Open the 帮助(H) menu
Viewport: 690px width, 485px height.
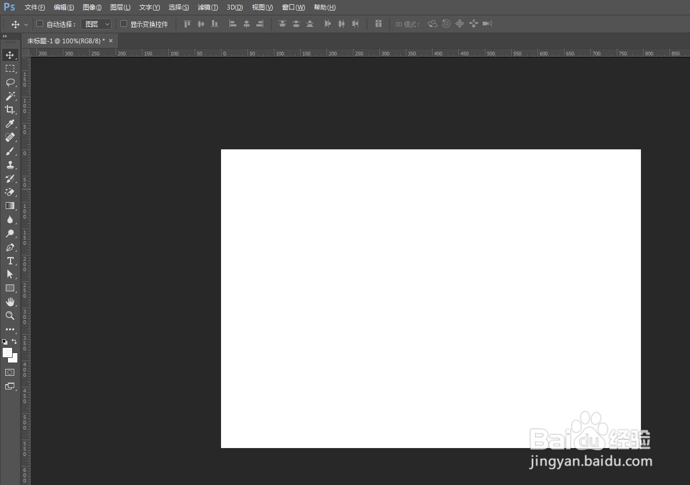point(324,7)
